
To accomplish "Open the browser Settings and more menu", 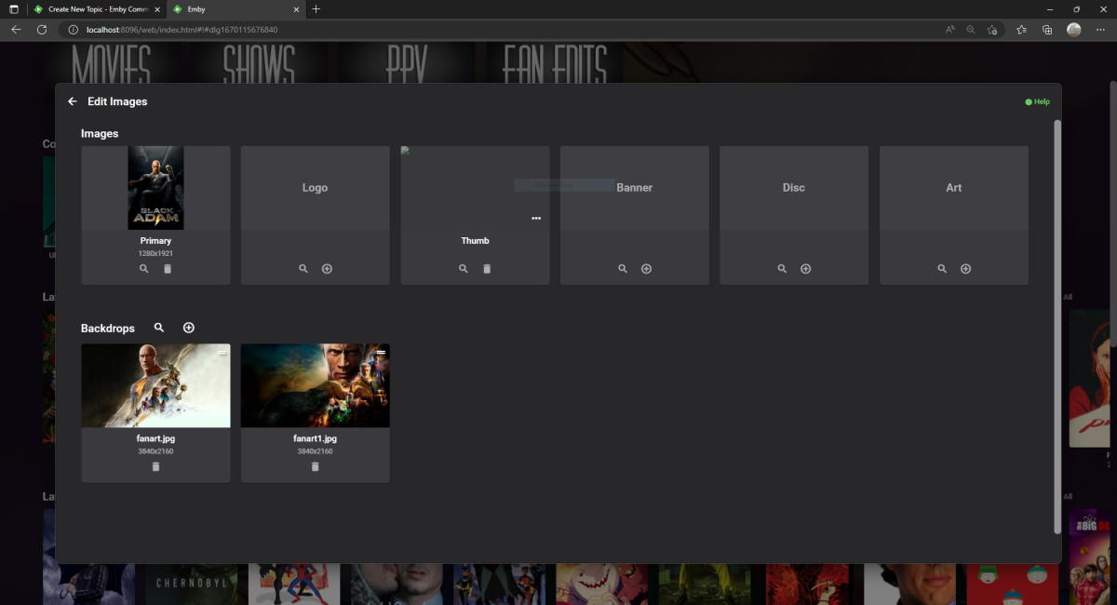I will [1100, 30].
